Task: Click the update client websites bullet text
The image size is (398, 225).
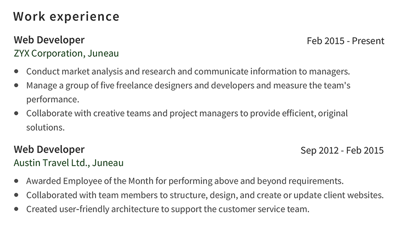Action: 205,195
